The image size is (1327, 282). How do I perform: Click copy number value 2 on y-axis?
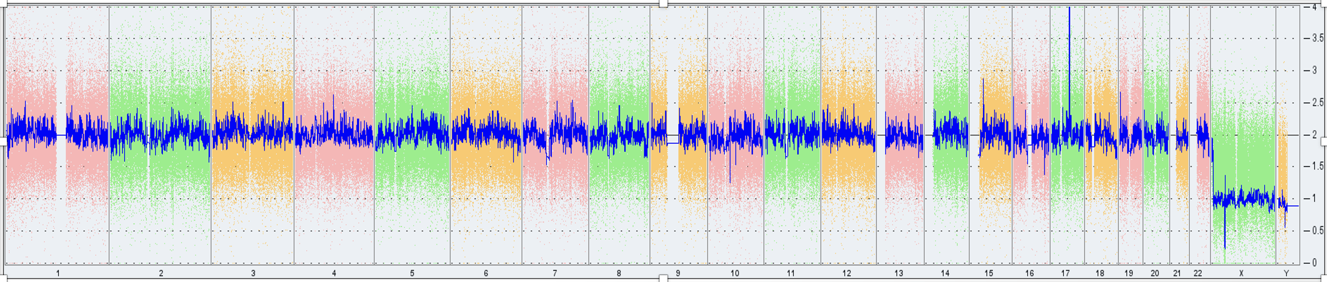(1314, 135)
